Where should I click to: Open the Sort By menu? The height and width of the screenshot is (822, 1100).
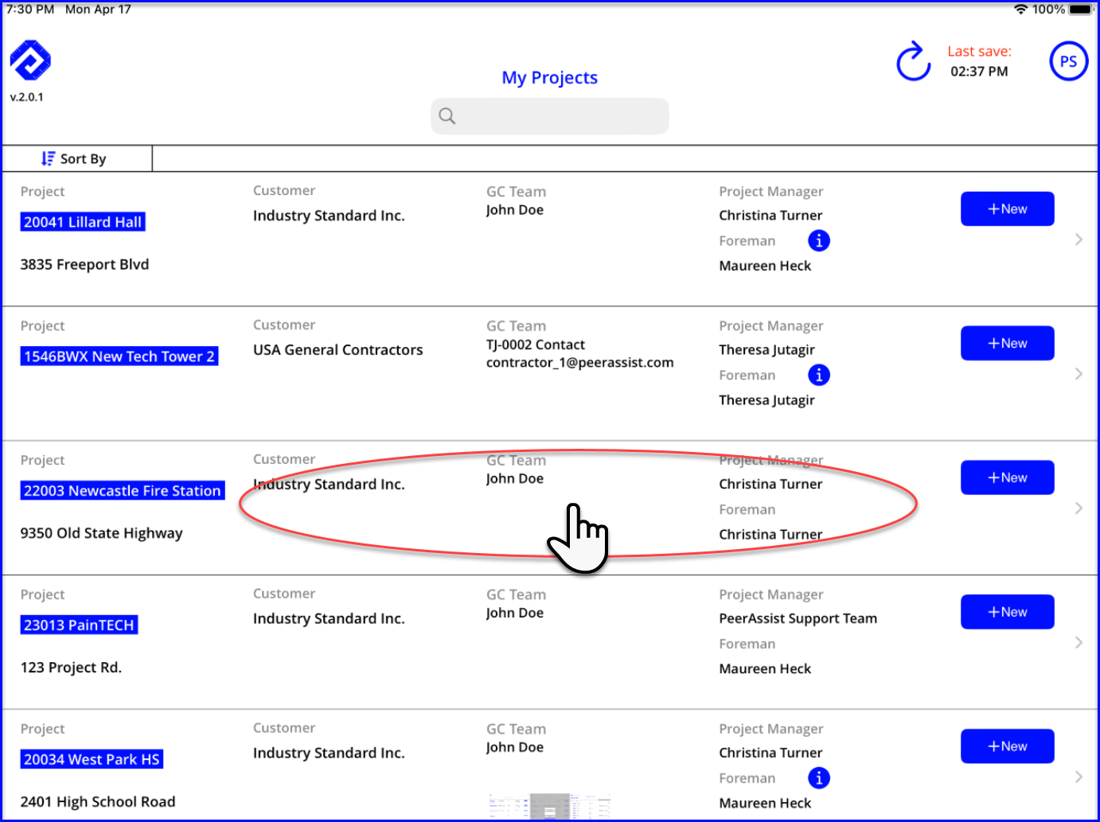coord(77,158)
